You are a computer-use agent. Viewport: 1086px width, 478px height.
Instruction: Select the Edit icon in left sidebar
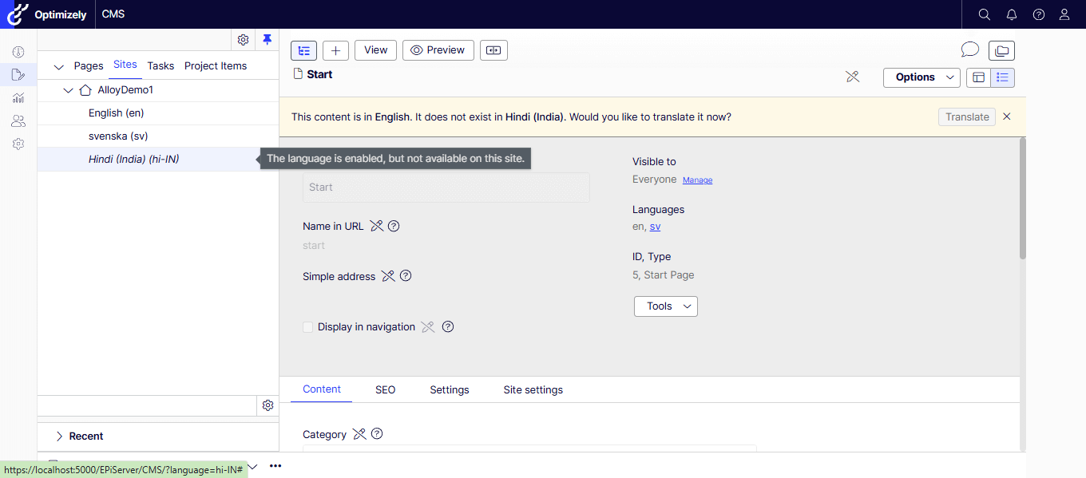coord(18,74)
